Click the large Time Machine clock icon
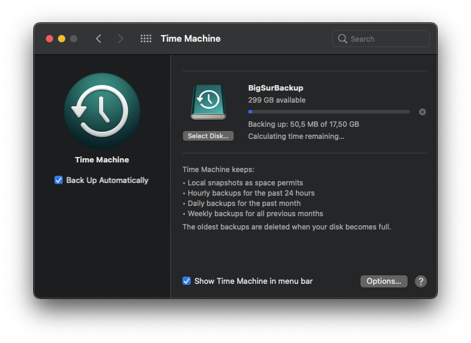The height and width of the screenshot is (343, 471). point(102,111)
